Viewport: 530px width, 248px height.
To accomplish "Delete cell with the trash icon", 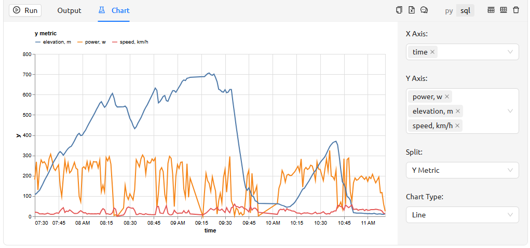I will [x=516, y=10].
